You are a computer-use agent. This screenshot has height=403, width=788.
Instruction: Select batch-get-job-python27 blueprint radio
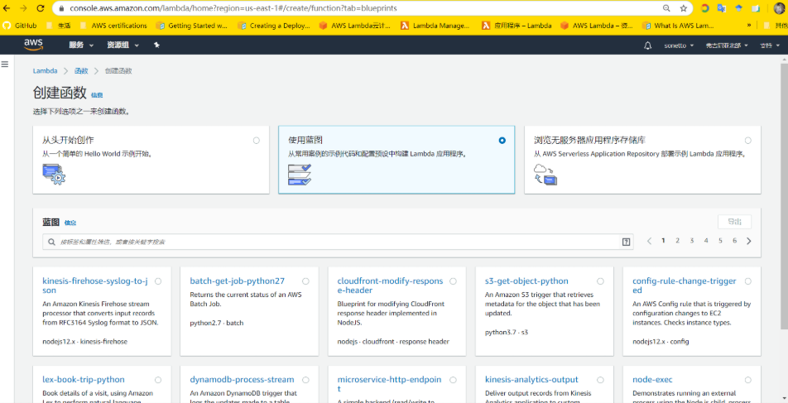[305, 281]
